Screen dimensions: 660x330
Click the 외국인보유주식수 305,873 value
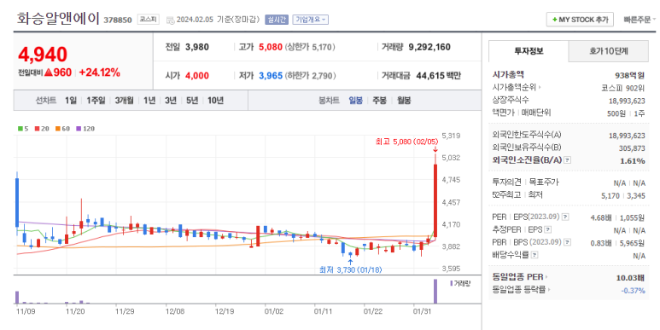click(632, 148)
